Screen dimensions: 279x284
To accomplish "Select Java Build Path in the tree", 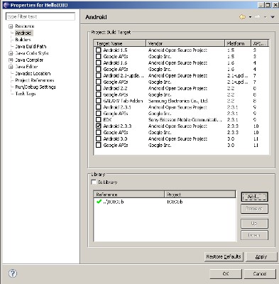I will click(x=31, y=46).
